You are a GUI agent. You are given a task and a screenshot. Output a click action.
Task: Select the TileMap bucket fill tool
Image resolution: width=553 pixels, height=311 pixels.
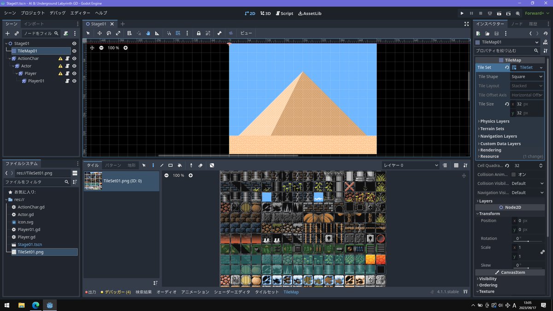180,165
